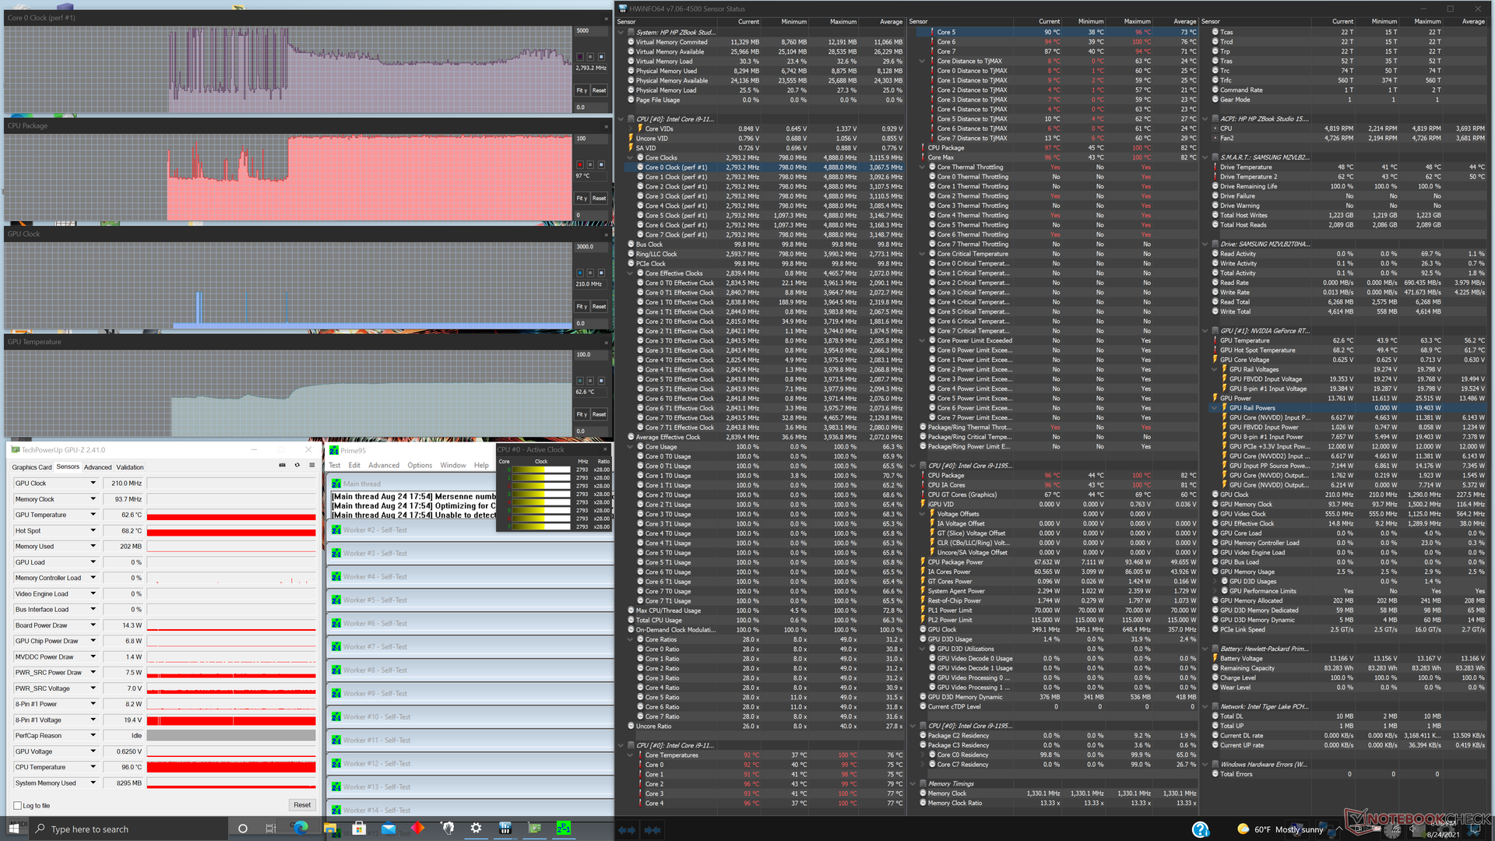Toggle the light blue box in Core 0 Clock graph
The height and width of the screenshot is (841, 1495).
point(601,57)
